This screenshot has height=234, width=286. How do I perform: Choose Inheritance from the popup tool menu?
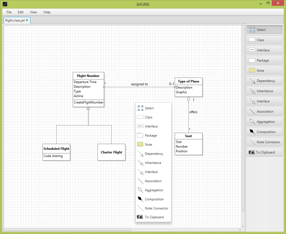coord(153,163)
